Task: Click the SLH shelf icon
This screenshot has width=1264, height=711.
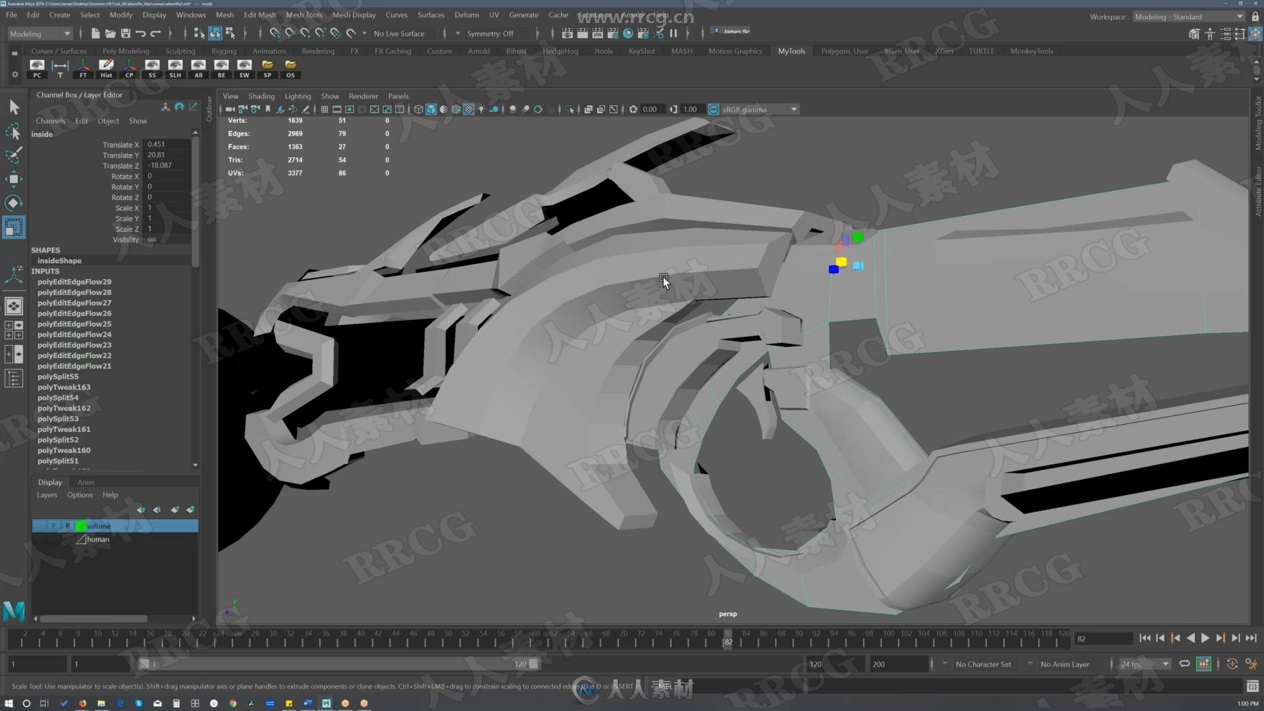Action: [175, 68]
